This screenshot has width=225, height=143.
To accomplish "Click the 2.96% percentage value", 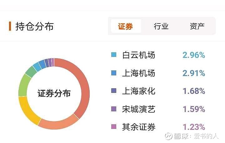I will click(194, 55).
